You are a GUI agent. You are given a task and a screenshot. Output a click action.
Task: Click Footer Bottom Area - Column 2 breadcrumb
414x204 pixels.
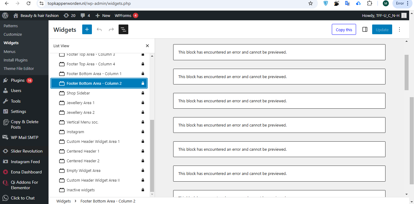click(108, 201)
